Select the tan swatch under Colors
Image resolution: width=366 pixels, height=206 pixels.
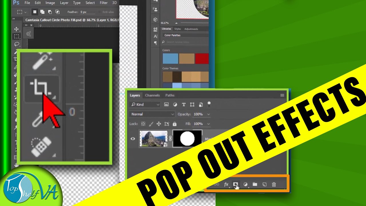coord(186,58)
